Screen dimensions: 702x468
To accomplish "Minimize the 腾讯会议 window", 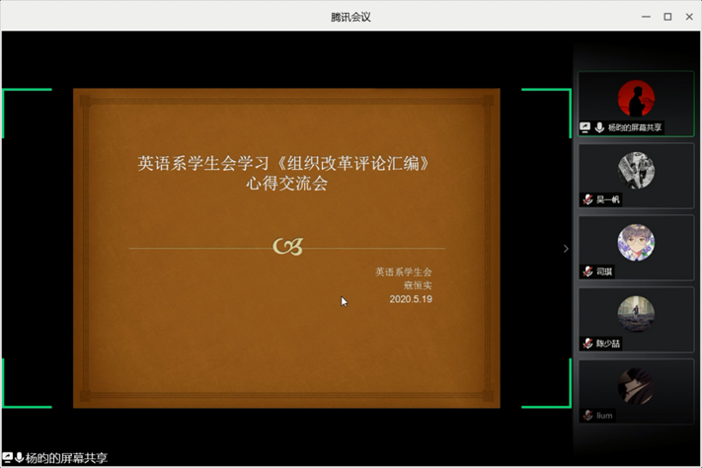I will [646, 17].
